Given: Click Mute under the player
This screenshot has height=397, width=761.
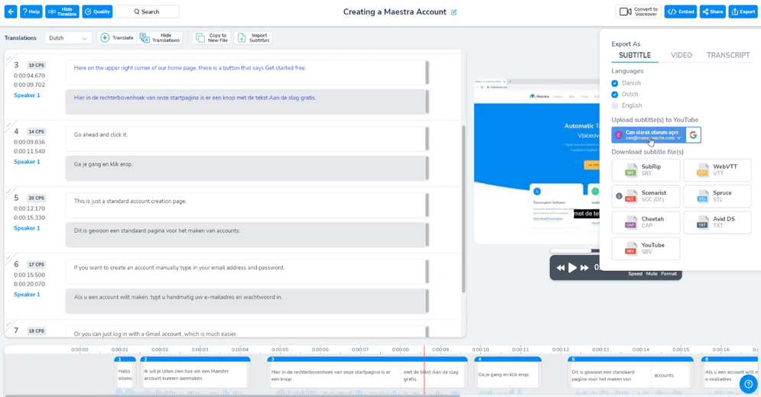Looking at the screenshot, I should (x=652, y=274).
